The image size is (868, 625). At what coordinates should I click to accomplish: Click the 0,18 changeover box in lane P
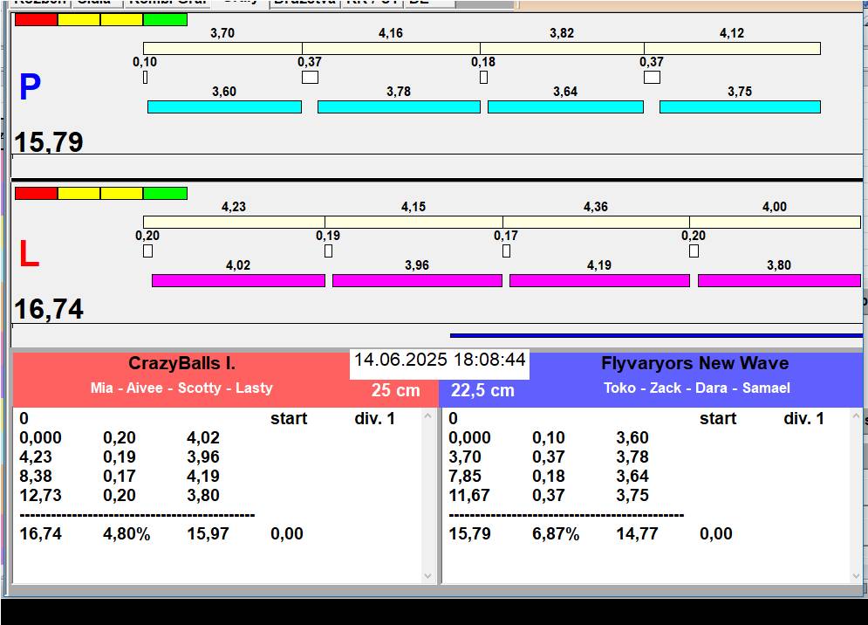[483, 77]
